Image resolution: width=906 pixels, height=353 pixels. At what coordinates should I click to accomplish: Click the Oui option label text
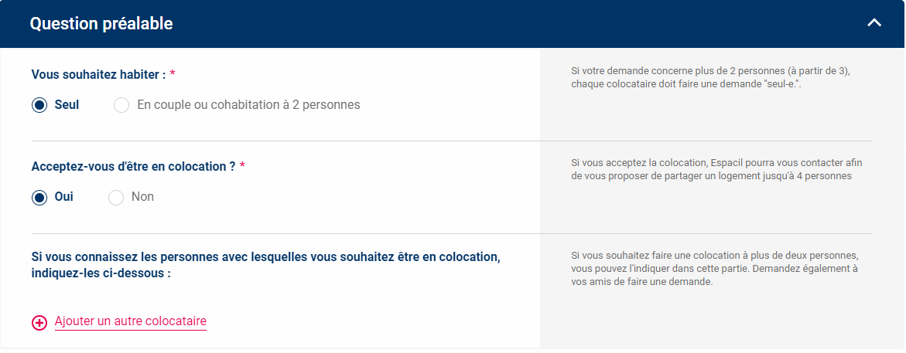(x=64, y=197)
